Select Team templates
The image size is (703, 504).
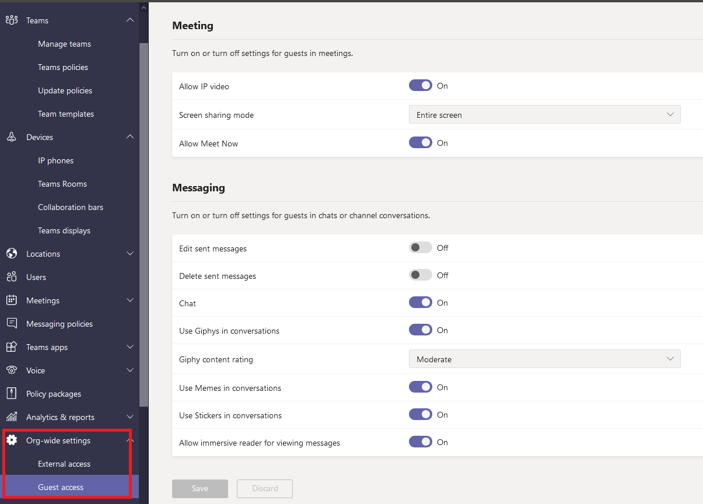(66, 114)
